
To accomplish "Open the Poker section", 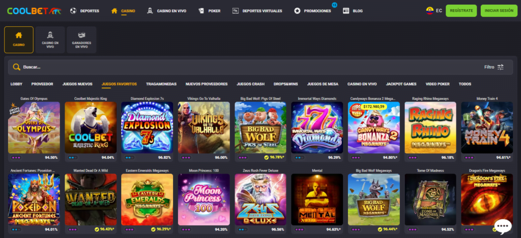I will click(x=214, y=11).
